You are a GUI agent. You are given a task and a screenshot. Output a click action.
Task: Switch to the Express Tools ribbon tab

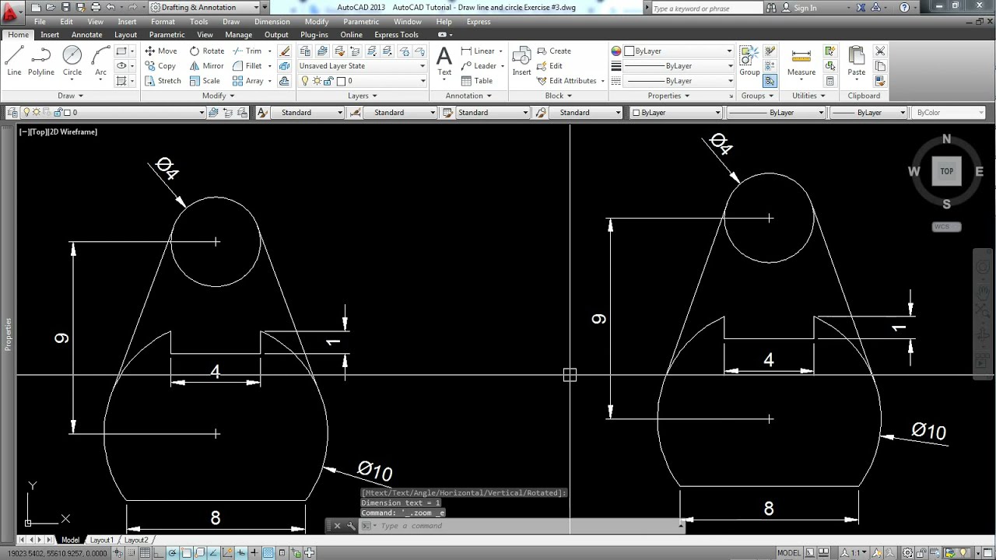[x=396, y=35]
